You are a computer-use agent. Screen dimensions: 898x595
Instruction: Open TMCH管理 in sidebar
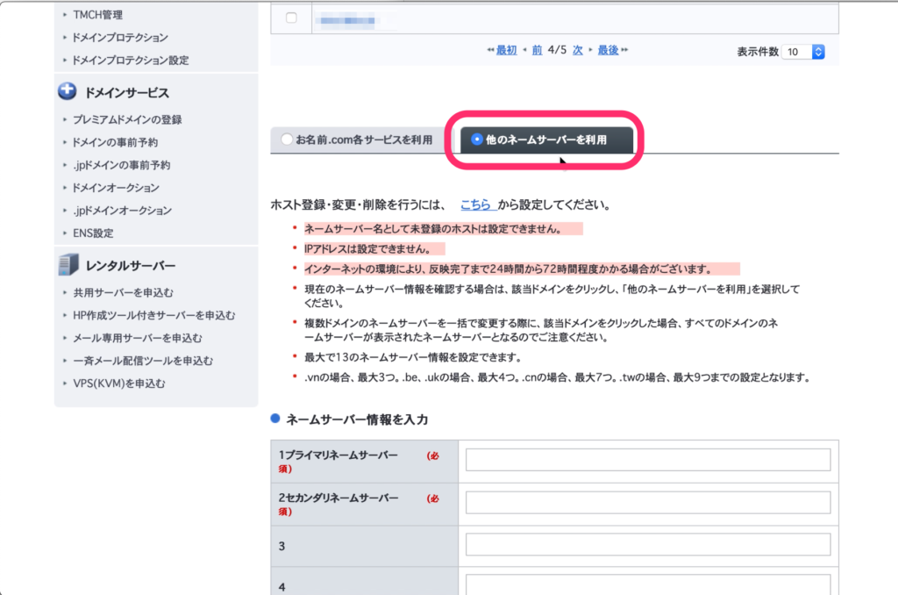[97, 15]
